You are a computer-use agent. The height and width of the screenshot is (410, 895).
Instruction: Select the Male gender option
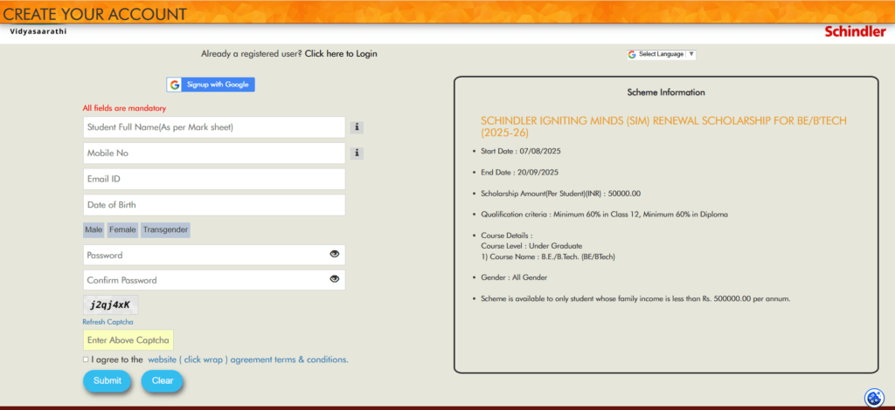[x=94, y=230]
